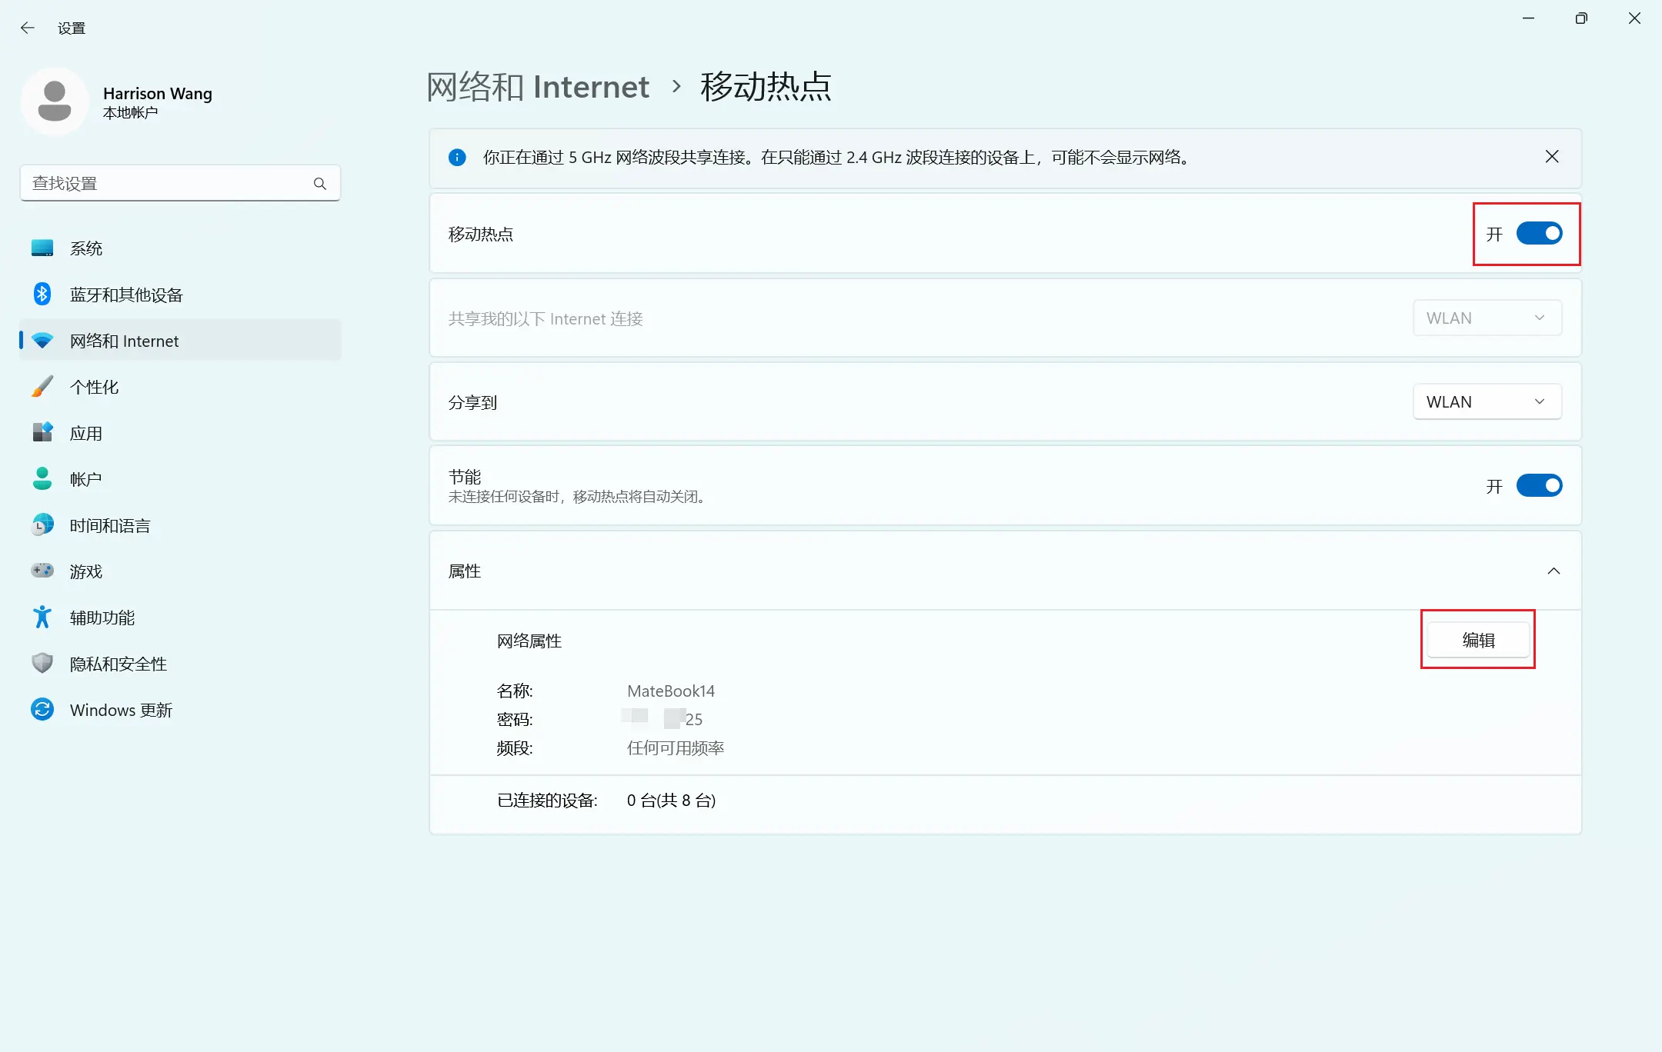Image resolution: width=1662 pixels, height=1052 pixels.
Task: Click the search magnifier icon
Action: tap(320, 184)
